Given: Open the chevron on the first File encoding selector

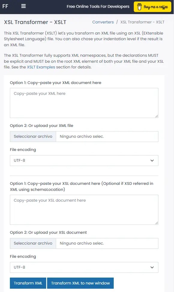Looking at the screenshot, I should coord(152,161).
